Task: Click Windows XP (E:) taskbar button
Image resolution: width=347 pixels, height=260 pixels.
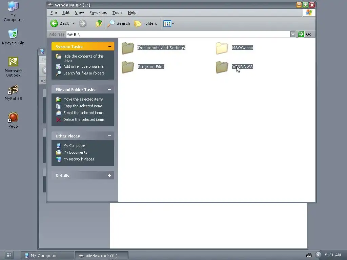Action: click(x=102, y=256)
